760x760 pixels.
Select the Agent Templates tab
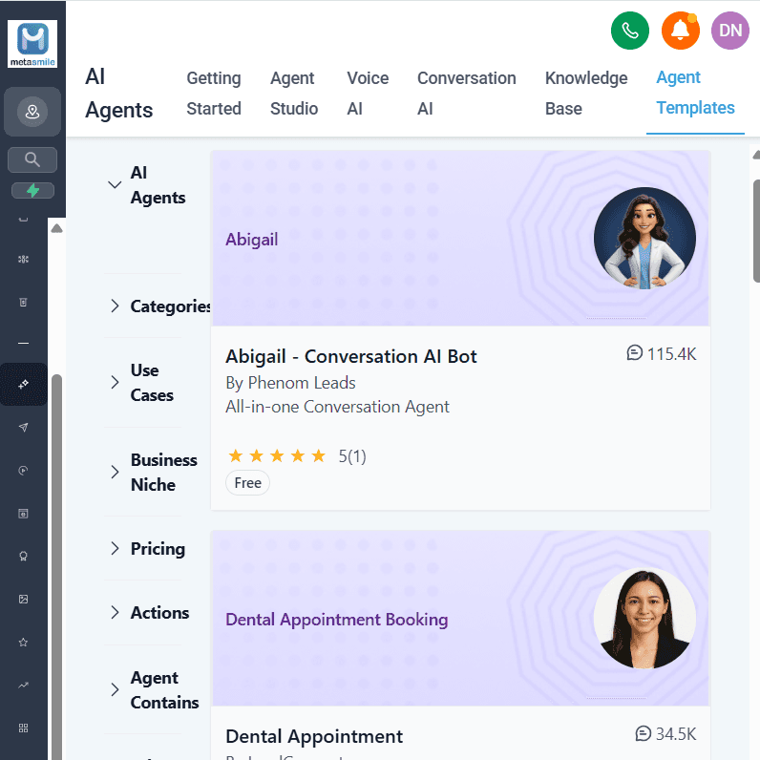click(695, 93)
